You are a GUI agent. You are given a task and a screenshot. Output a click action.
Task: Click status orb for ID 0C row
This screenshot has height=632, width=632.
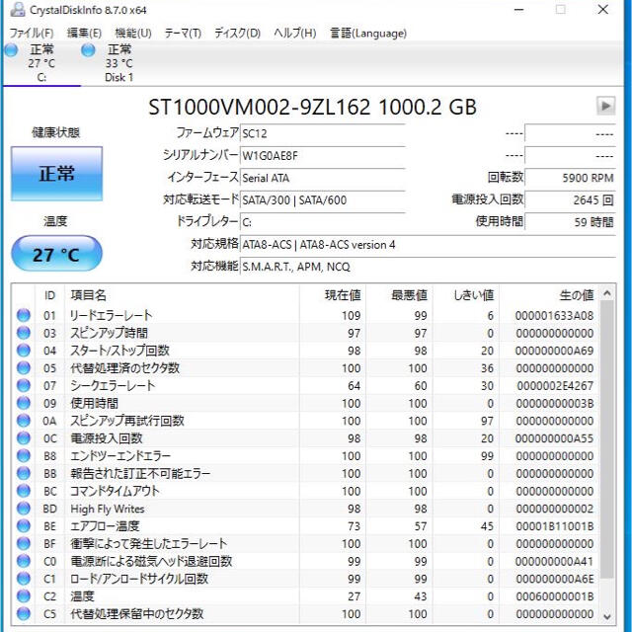click(x=24, y=438)
